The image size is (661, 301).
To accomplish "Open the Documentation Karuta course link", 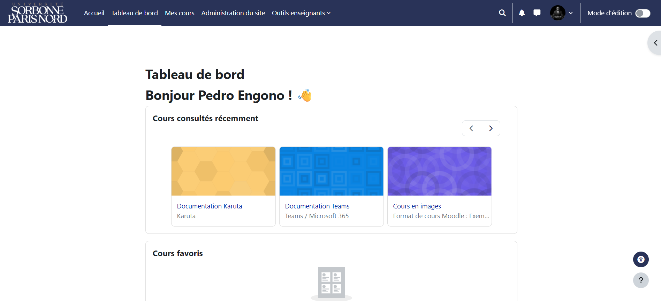I will [x=210, y=206].
